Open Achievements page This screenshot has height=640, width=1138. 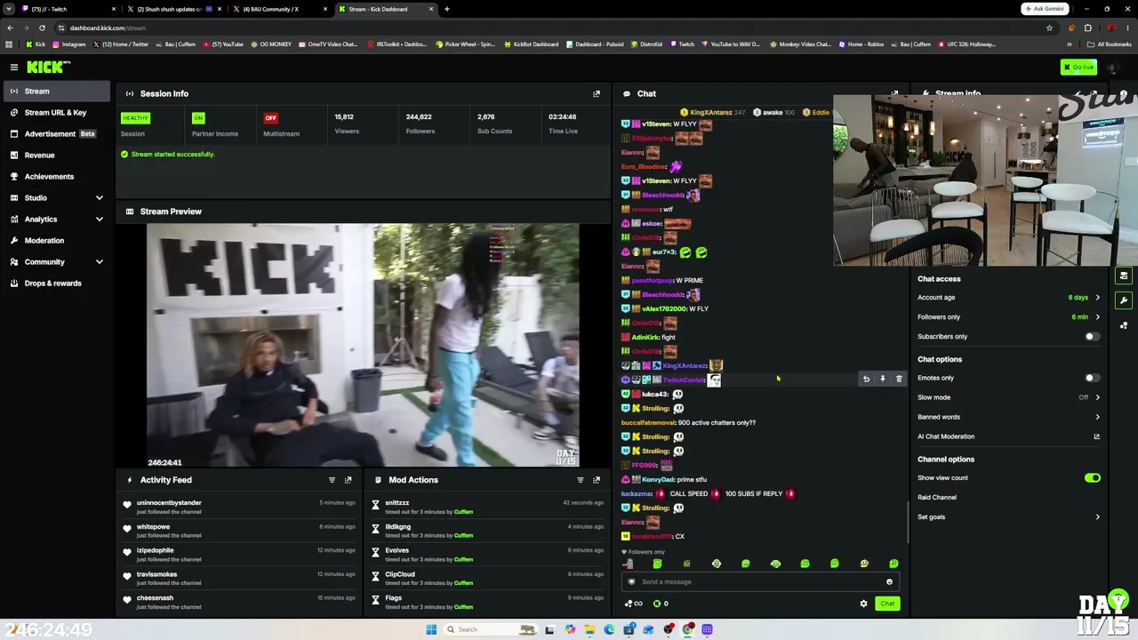55,177
